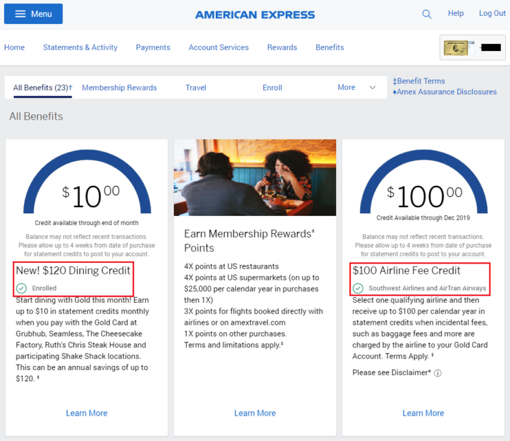Switch to Membership Rewards tab
The image size is (510, 441).
(120, 88)
